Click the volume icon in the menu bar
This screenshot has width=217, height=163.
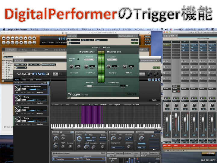click(x=166, y=29)
